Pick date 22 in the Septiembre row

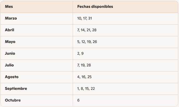point(93,89)
